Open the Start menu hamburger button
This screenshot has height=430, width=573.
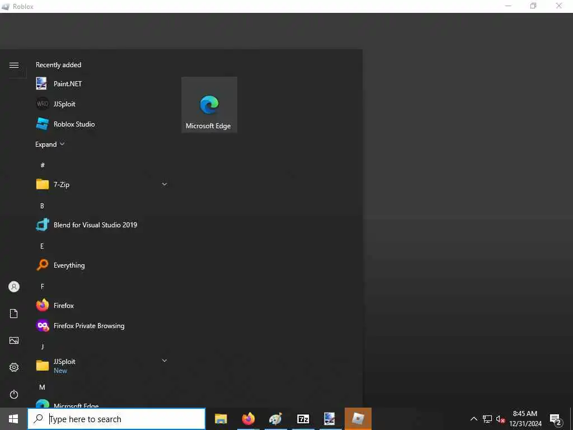[x=14, y=66]
